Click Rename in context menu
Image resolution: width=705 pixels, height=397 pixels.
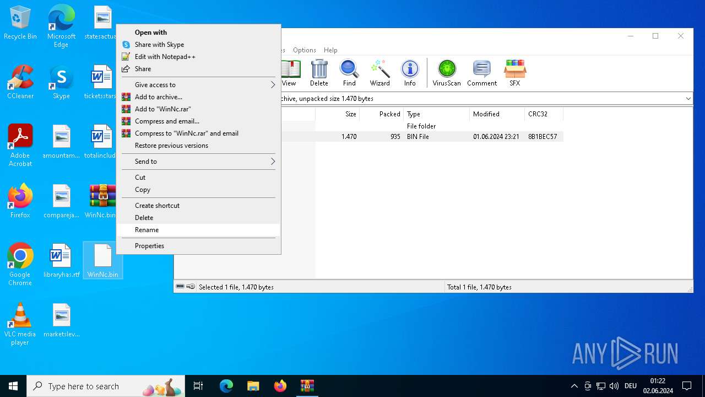[198, 230]
